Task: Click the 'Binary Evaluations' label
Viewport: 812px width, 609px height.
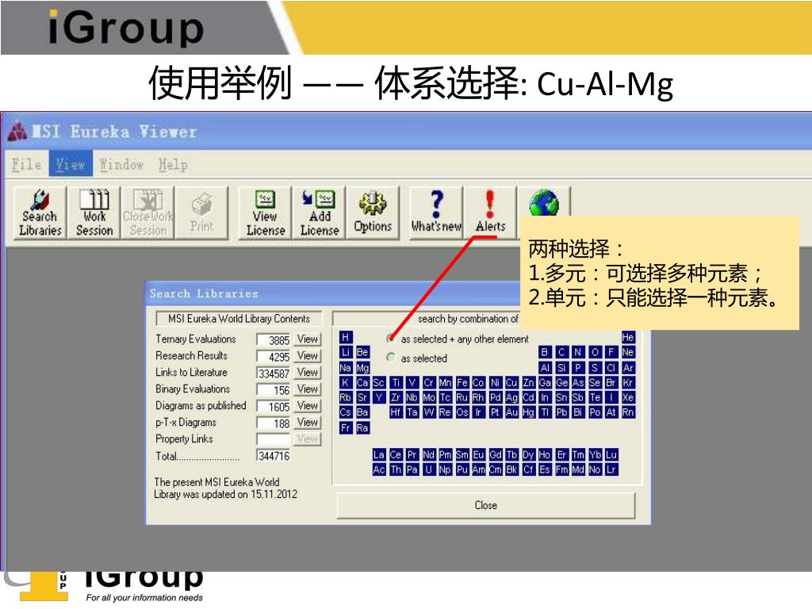Action: [193, 389]
